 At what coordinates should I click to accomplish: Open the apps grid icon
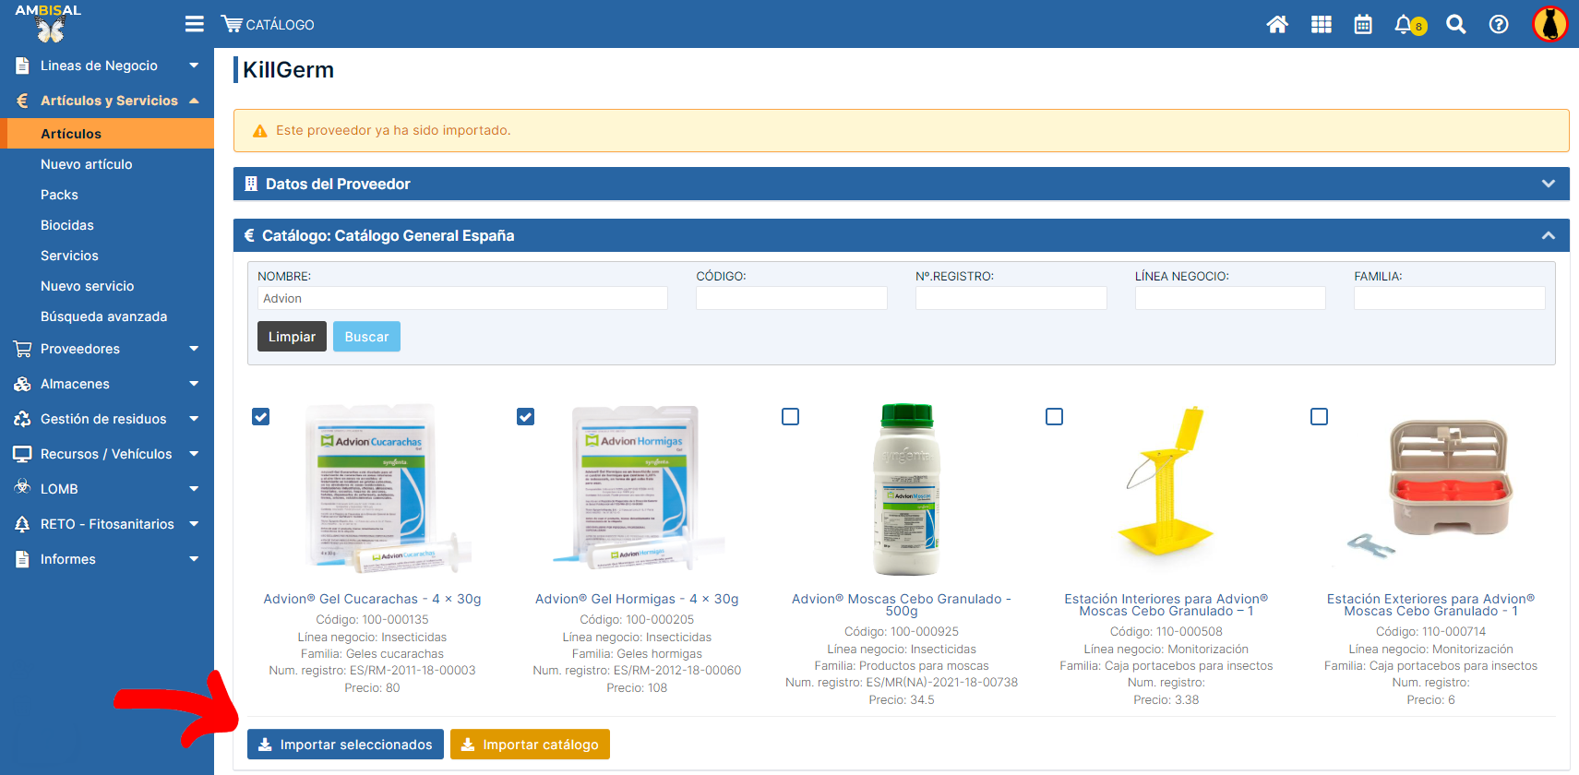tap(1321, 25)
